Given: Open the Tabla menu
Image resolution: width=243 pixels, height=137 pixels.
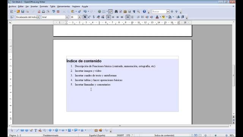Looking at the screenshot, I should (52, 6).
